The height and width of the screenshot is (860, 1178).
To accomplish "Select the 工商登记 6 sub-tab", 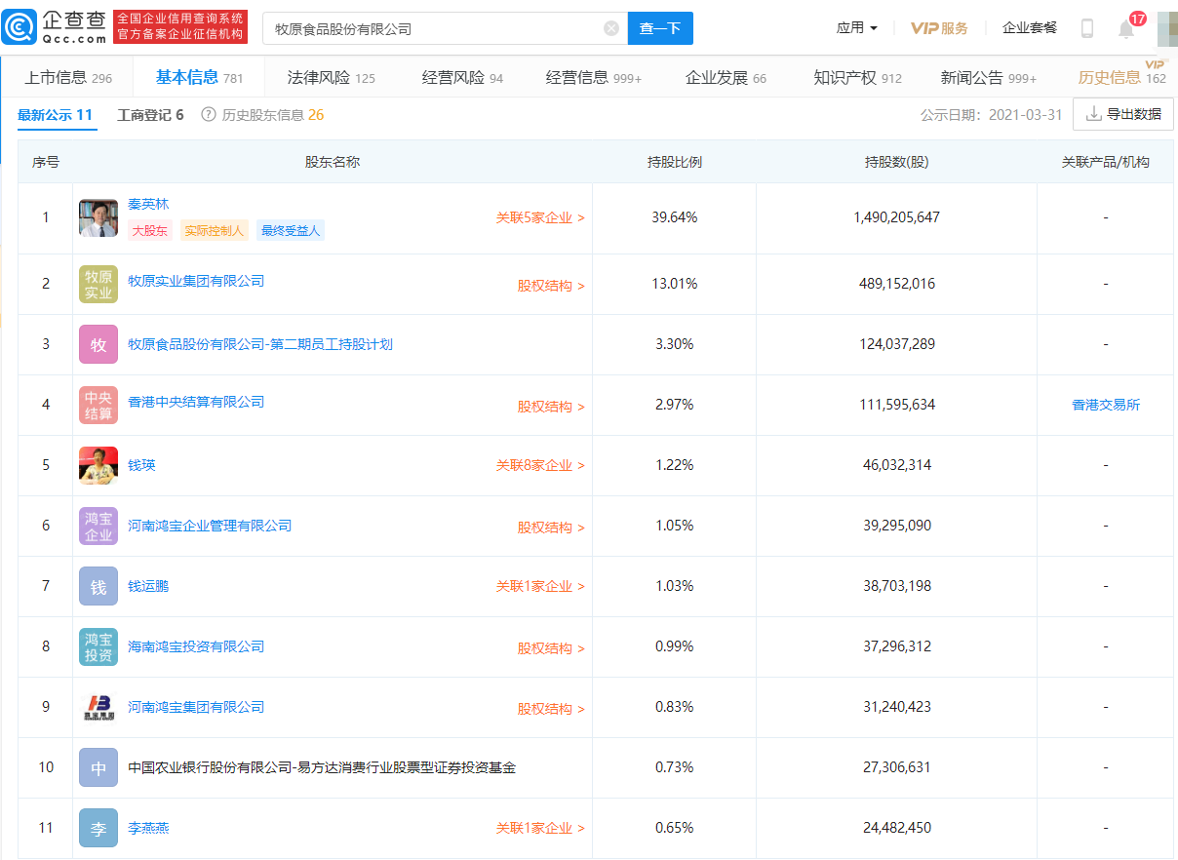I will tap(150, 115).
